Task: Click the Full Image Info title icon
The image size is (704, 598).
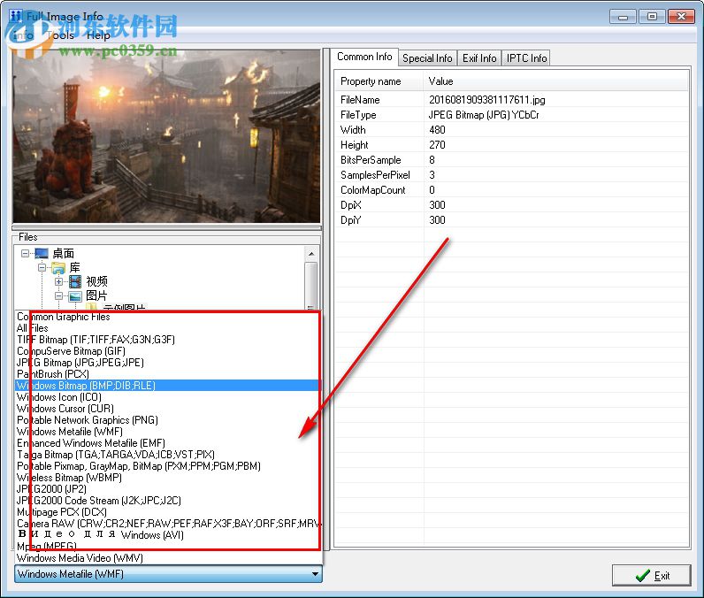Action: (16, 16)
